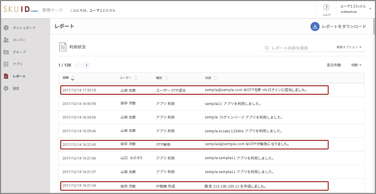
Task: Click 'sample11 アプリを利用しました。' content
Action: click(x=233, y=104)
